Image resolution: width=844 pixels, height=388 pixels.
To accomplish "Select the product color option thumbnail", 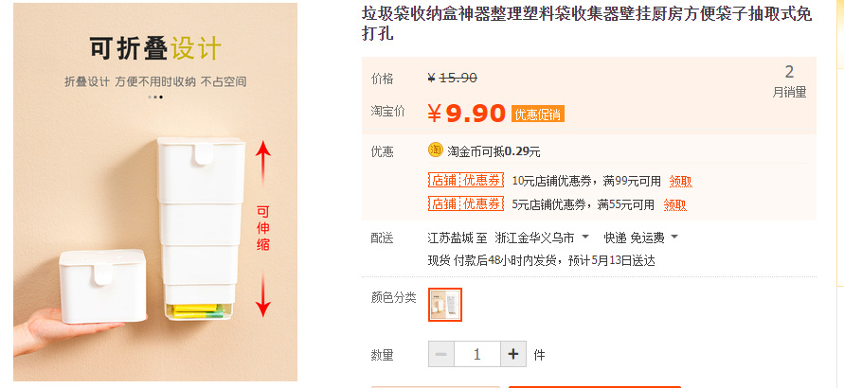I will (445, 304).
